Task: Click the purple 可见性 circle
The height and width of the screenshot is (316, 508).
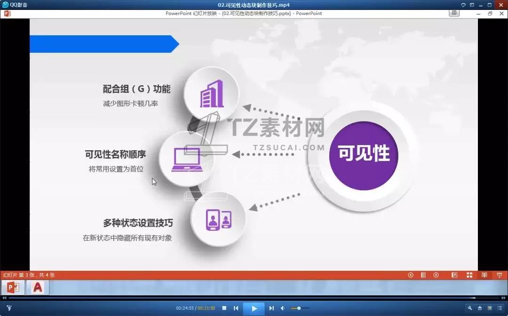Action: pyautogui.click(x=364, y=156)
